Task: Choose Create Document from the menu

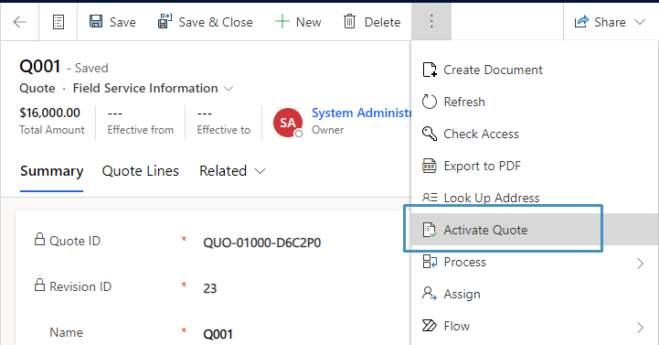Action: click(535, 70)
